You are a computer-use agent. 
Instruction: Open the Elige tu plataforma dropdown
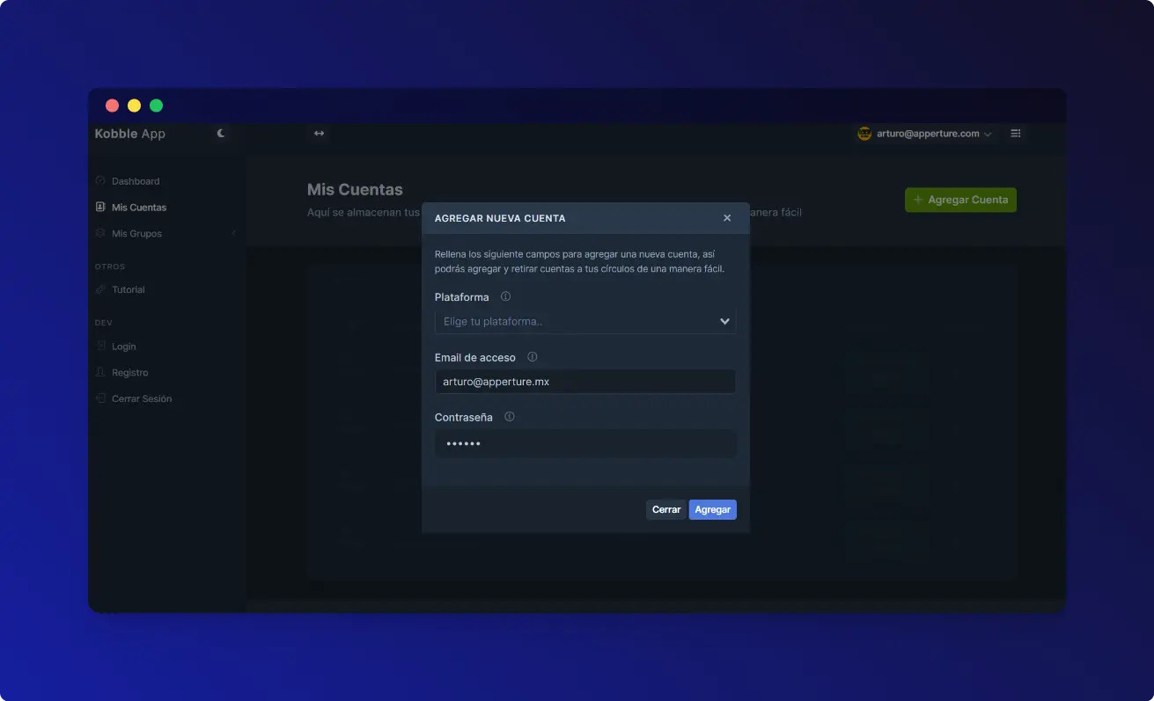click(585, 322)
